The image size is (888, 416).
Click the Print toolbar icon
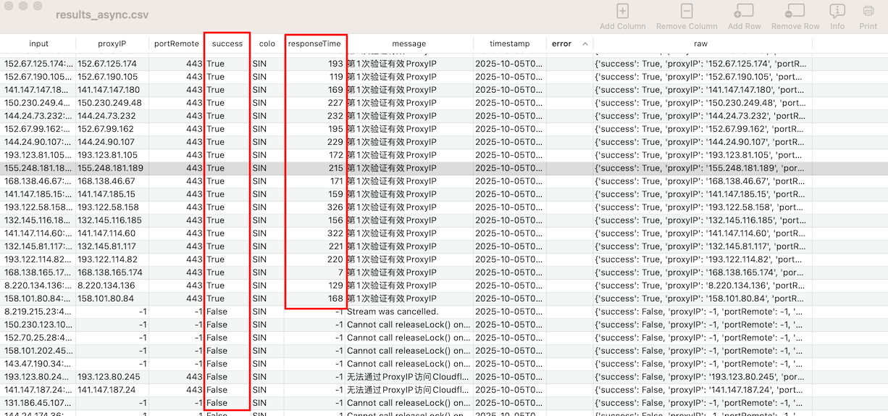click(x=868, y=12)
